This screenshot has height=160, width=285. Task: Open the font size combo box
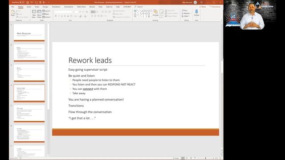(75, 12)
